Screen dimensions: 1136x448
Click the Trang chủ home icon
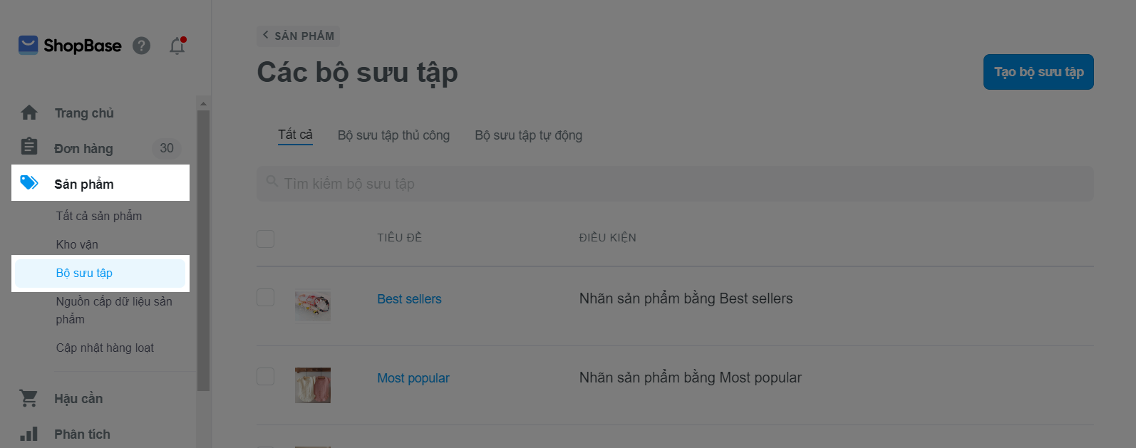[x=29, y=113]
